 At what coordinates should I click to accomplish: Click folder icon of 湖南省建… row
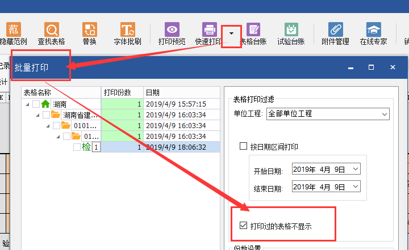pos(56,115)
